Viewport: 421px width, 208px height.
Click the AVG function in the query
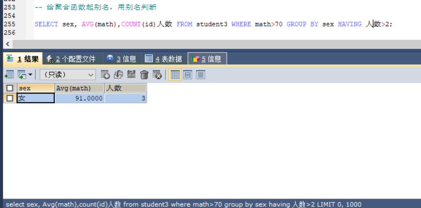pos(87,24)
